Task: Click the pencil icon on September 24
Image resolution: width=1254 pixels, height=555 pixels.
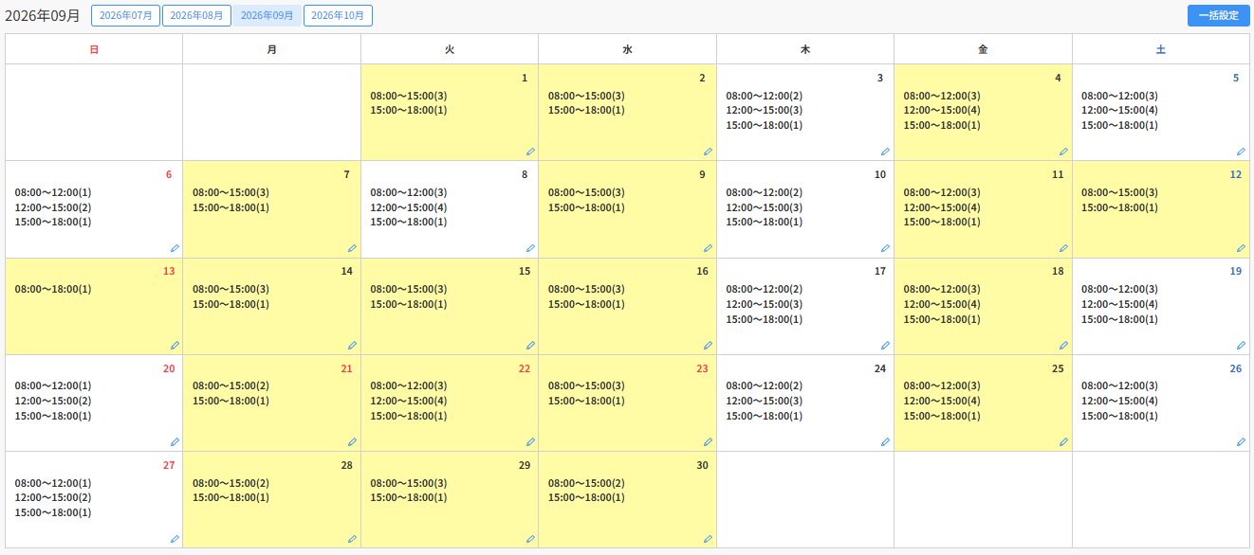Action: click(885, 442)
